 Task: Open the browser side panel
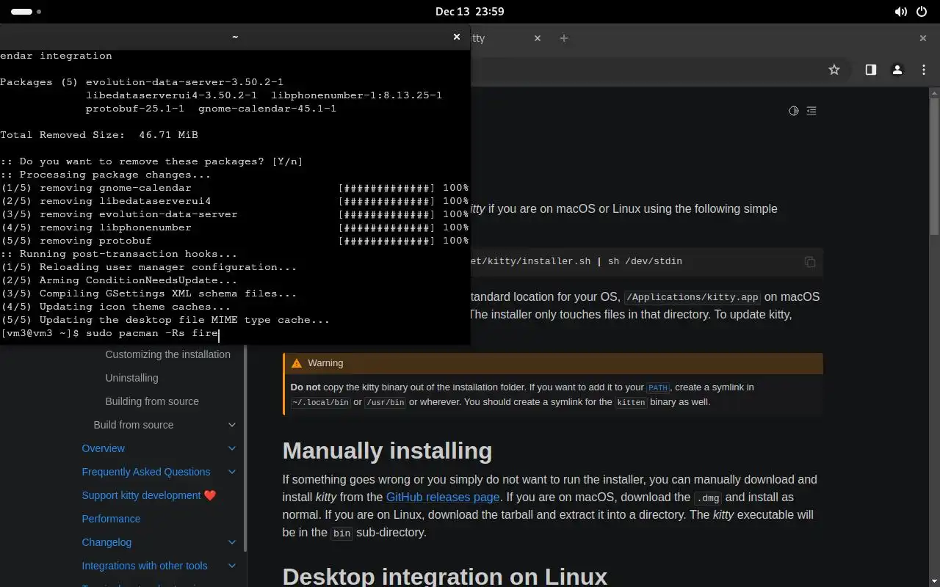tap(870, 70)
